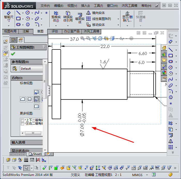Check the 上下二等角轴测 view checkbox
Viewport: 181px width, 179px height.
pos(22,120)
